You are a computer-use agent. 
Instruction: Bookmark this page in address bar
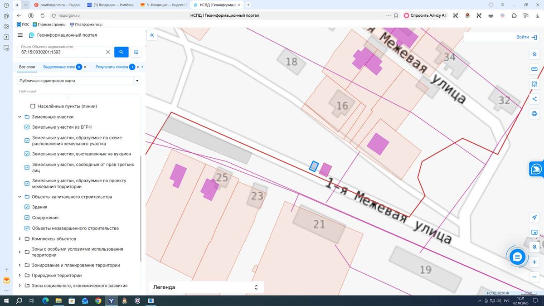click(396, 15)
